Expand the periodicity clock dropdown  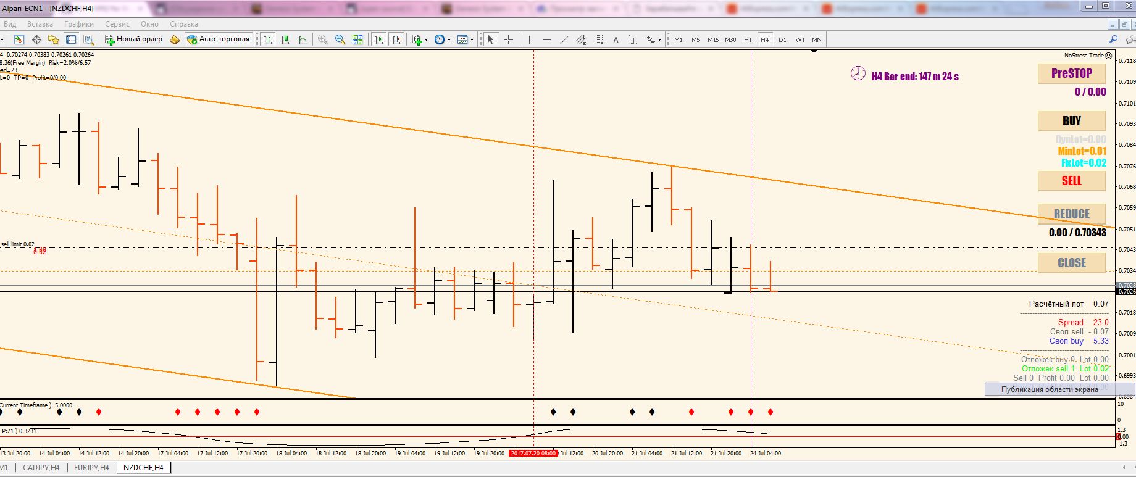click(x=448, y=39)
